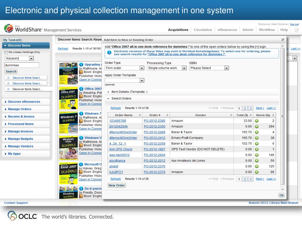Screen dimensions: 302x226
Task: Open Apply Order Template dropdown
Action: click(142, 80)
